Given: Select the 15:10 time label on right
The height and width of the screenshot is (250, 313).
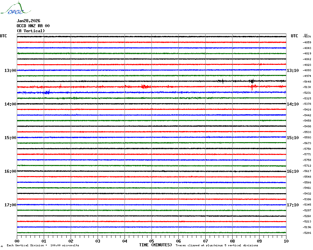Looking at the screenshot, I should (x=292, y=138).
